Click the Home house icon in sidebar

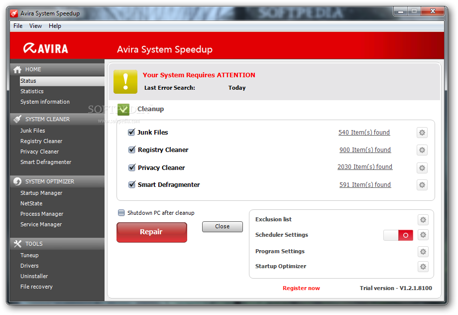tap(17, 69)
